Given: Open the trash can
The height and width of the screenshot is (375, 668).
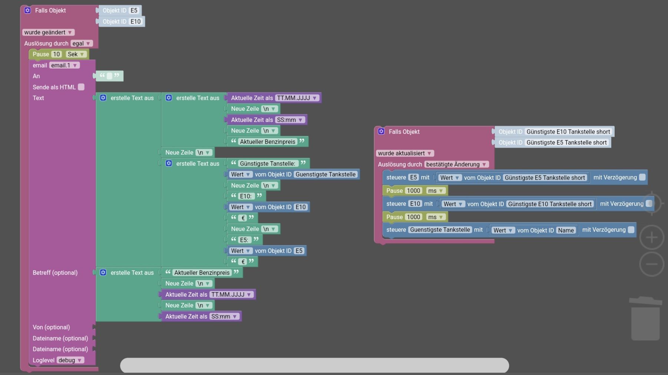Looking at the screenshot, I should tap(645, 318).
